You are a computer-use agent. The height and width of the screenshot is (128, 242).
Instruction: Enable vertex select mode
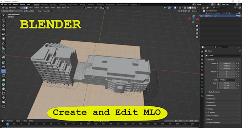tap(22, 8)
